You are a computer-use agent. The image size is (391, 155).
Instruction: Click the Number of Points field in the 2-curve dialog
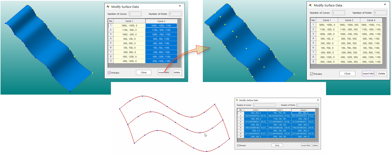[x=175, y=14]
